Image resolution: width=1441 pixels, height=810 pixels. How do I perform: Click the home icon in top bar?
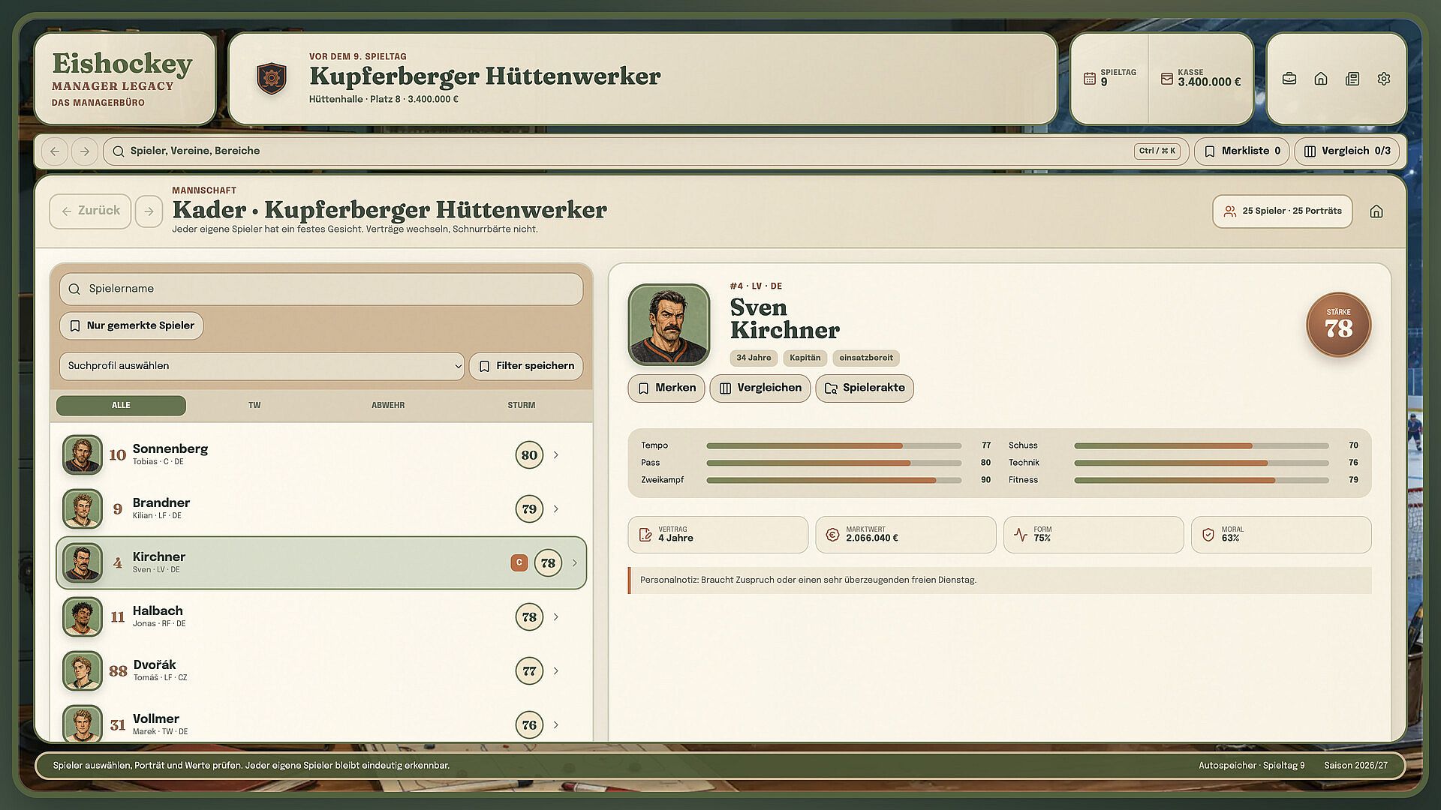[x=1321, y=79]
